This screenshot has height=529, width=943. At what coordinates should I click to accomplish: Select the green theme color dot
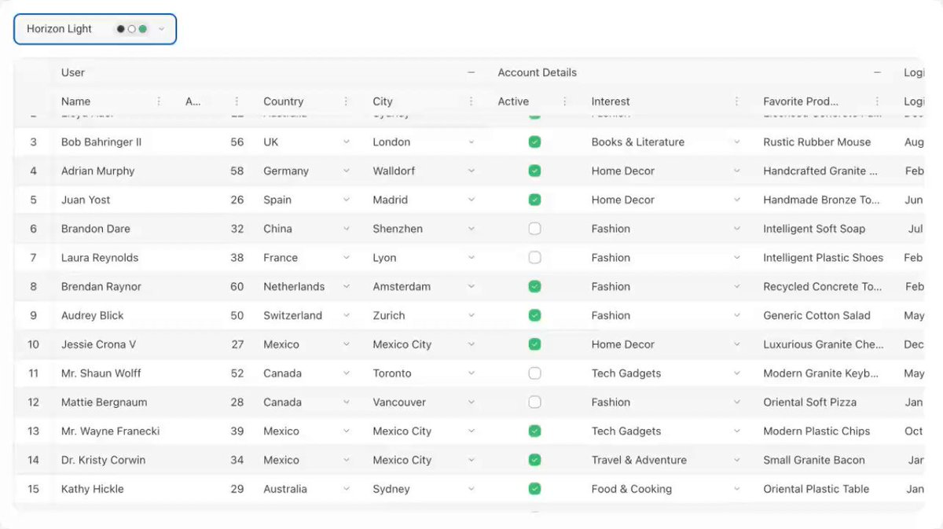coord(143,29)
